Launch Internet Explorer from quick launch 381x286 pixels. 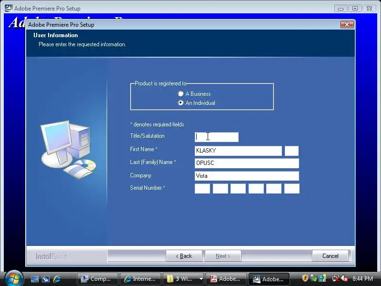(x=57, y=279)
